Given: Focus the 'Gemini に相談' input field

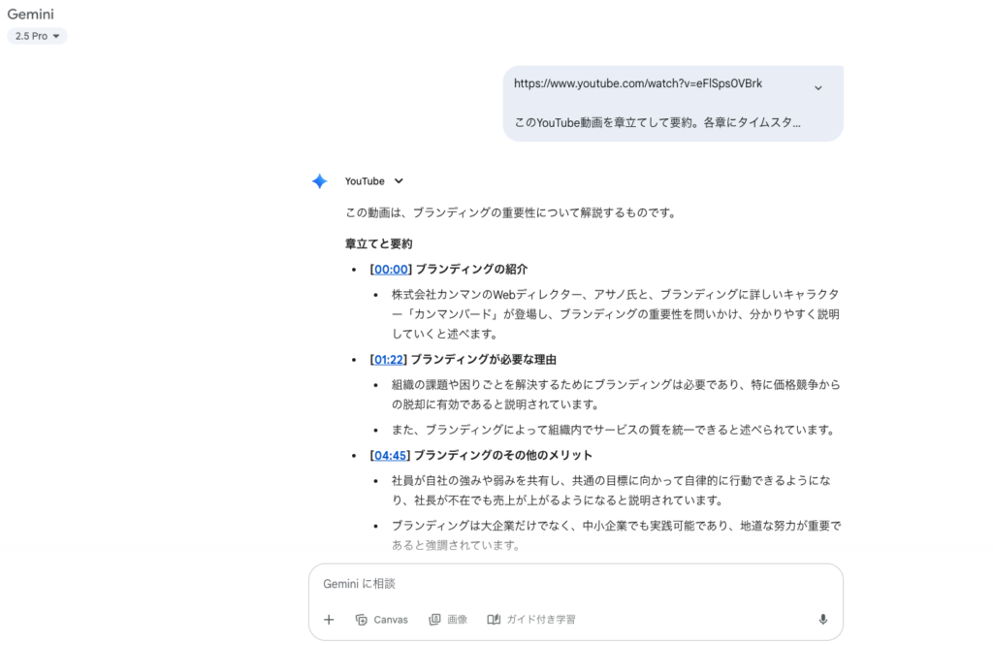Looking at the screenshot, I should (575, 584).
